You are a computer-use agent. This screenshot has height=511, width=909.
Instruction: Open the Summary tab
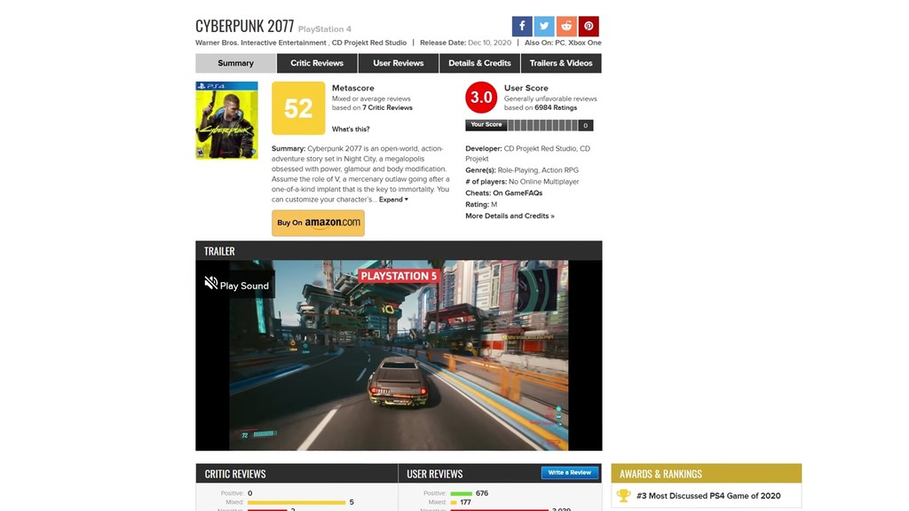click(x=235, y=63)
